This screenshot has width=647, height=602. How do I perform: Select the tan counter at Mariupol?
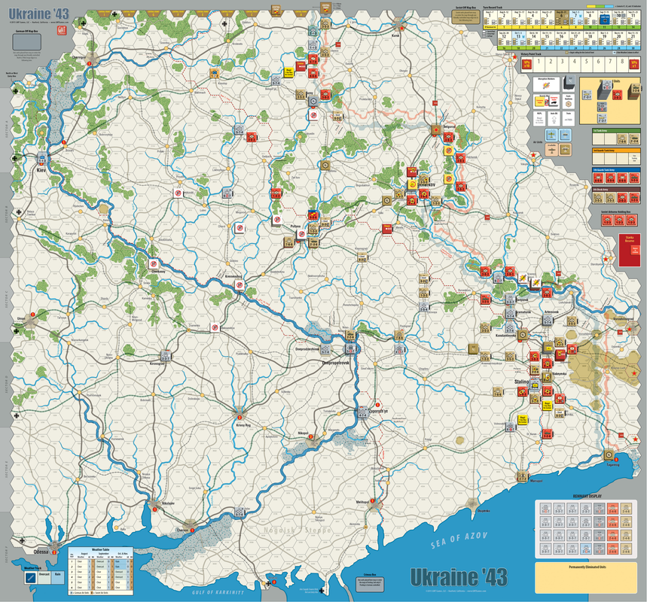[x=523, y=477]
